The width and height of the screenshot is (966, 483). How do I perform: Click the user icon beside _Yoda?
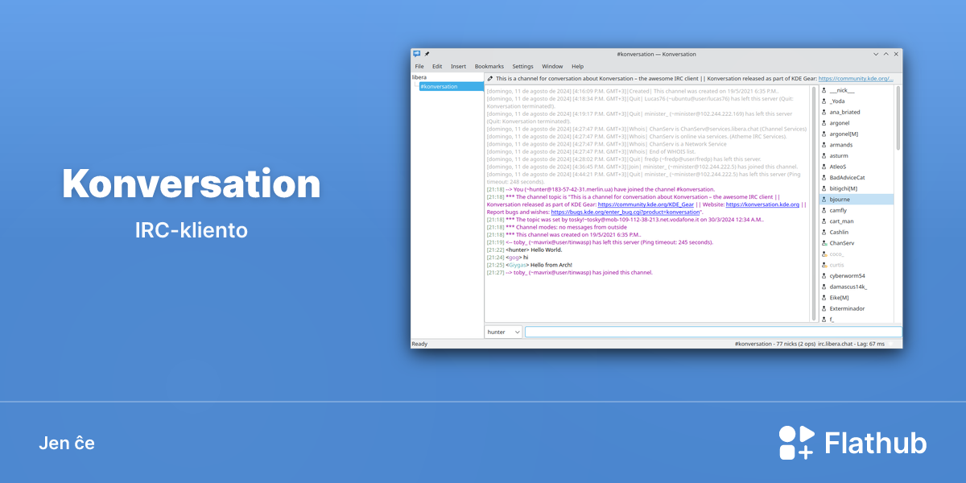[824, 101]
